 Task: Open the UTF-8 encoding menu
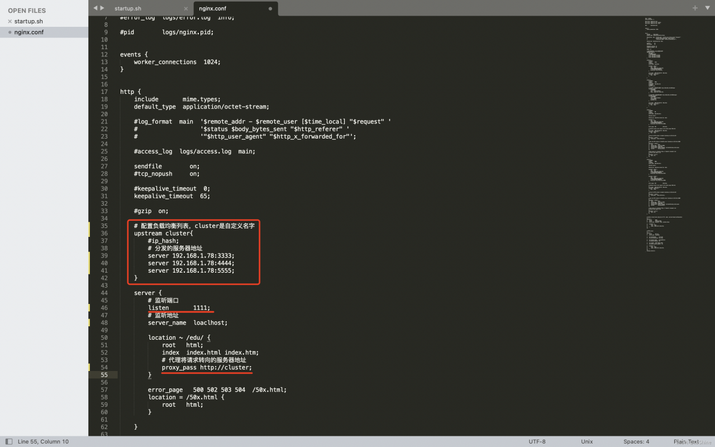point(537,441)
